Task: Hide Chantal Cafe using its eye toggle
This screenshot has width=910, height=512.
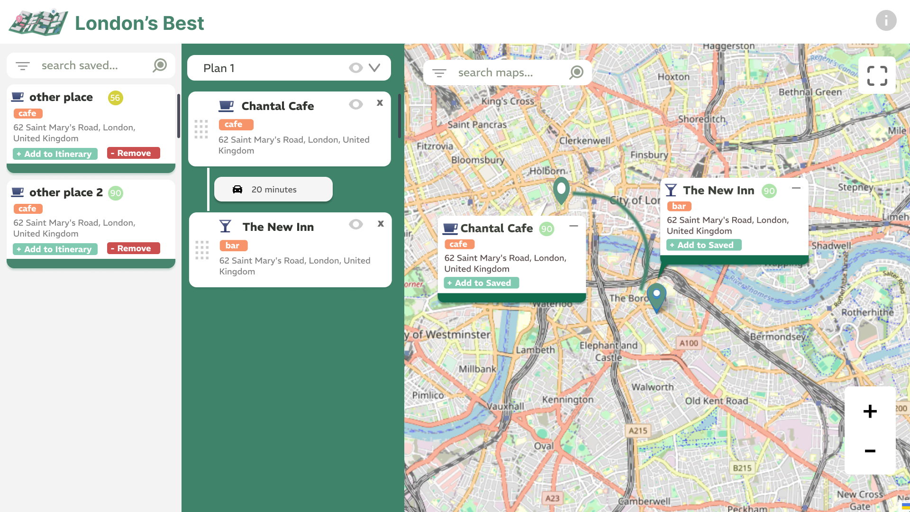Action: click(x=355, y=104)
